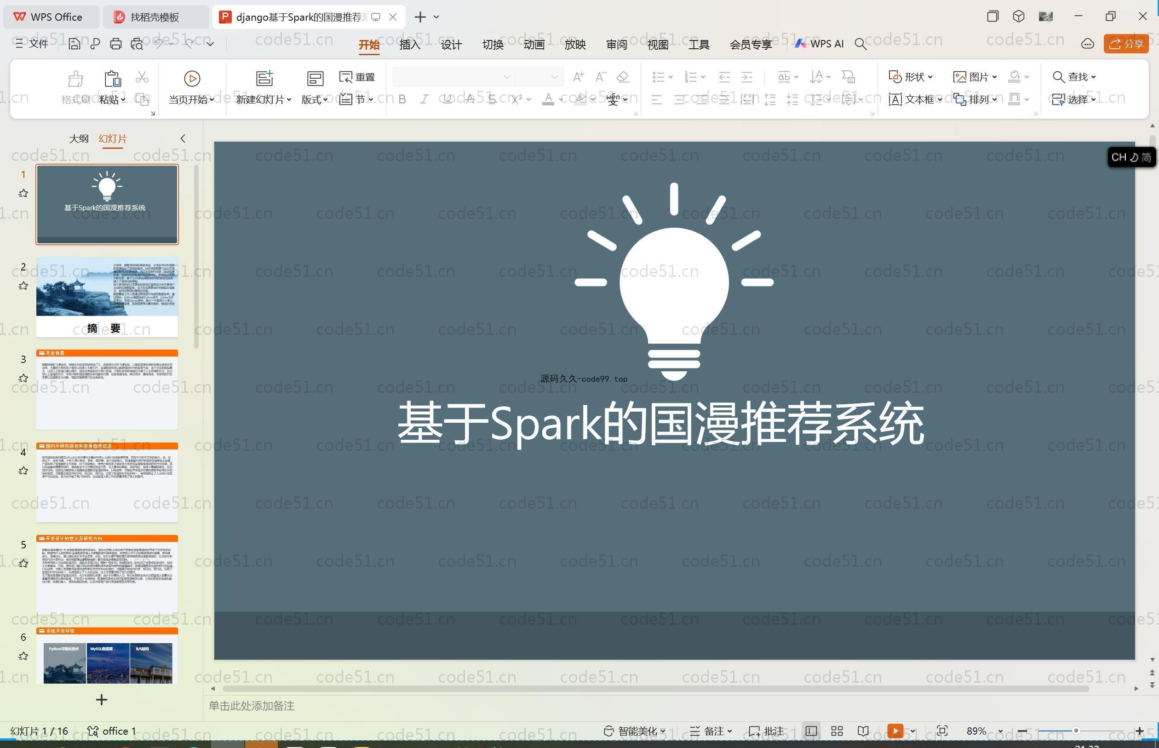The height and width of the screenshot is (748, 1159).
Task: Switch to Outline (大纲) pane tab
Action: click(79, 138)
